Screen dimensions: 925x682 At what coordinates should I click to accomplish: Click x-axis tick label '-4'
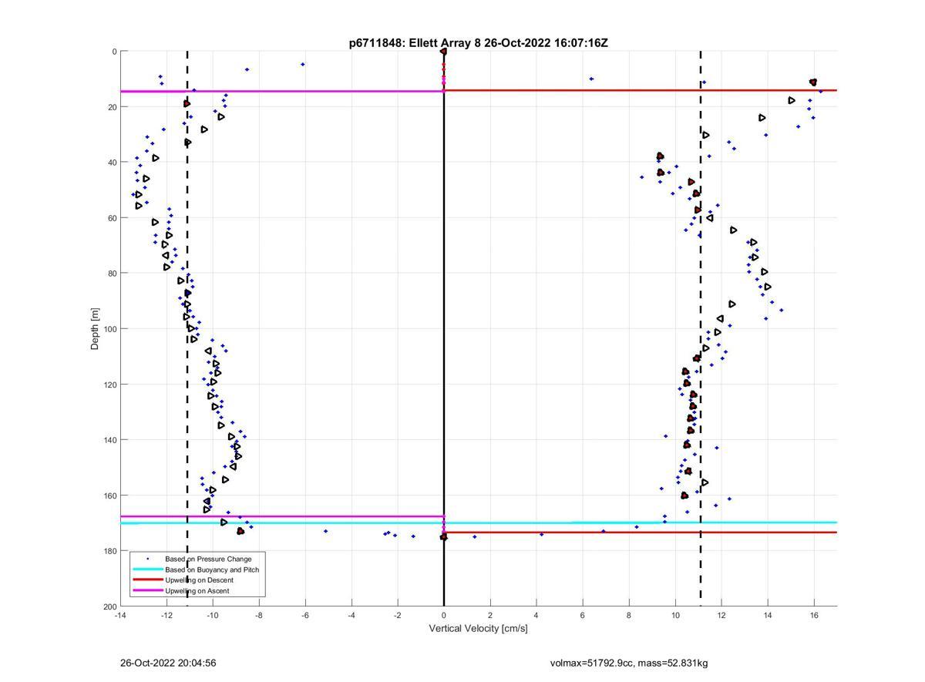coord(351,615)
